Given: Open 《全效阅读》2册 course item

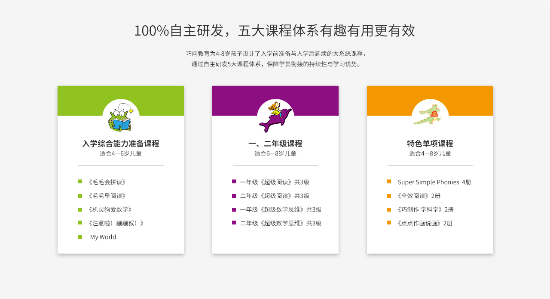Looking at the screenshot, I should coord(419,196).
